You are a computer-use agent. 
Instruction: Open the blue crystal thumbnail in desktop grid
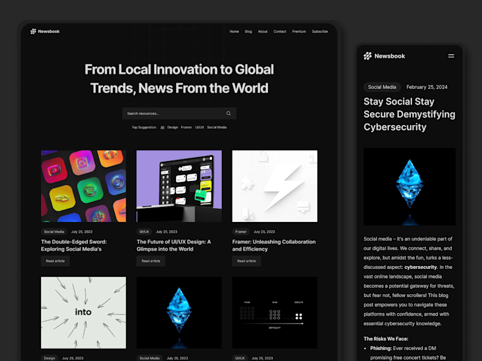179,312
